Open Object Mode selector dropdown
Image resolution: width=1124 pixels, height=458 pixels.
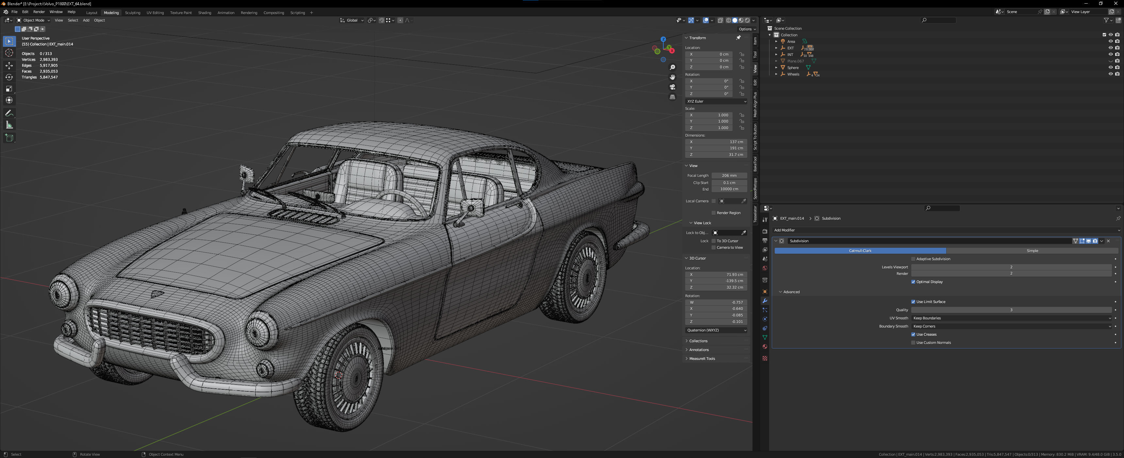pyautogui.click(x=33, y=20)
